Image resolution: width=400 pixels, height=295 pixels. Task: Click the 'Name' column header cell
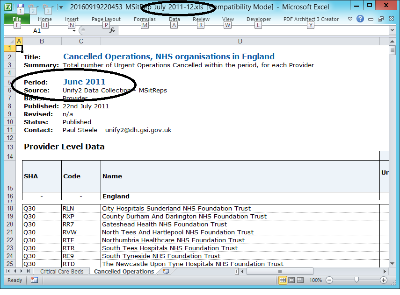click(240, 176)
